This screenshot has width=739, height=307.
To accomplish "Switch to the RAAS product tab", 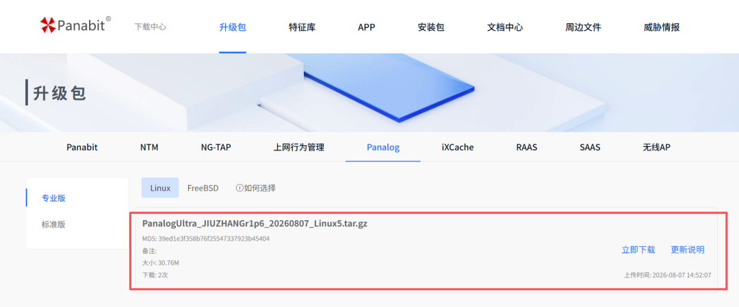I will pyautogui.click(x=526, y=148).
